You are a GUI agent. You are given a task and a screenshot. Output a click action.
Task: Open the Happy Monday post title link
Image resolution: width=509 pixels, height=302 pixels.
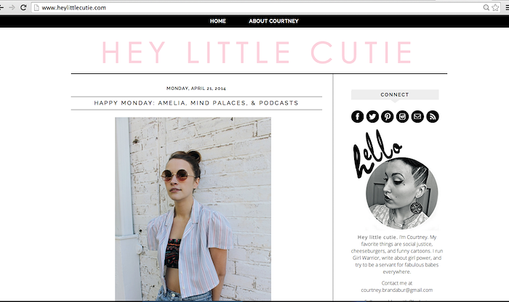tap(196, 103)
